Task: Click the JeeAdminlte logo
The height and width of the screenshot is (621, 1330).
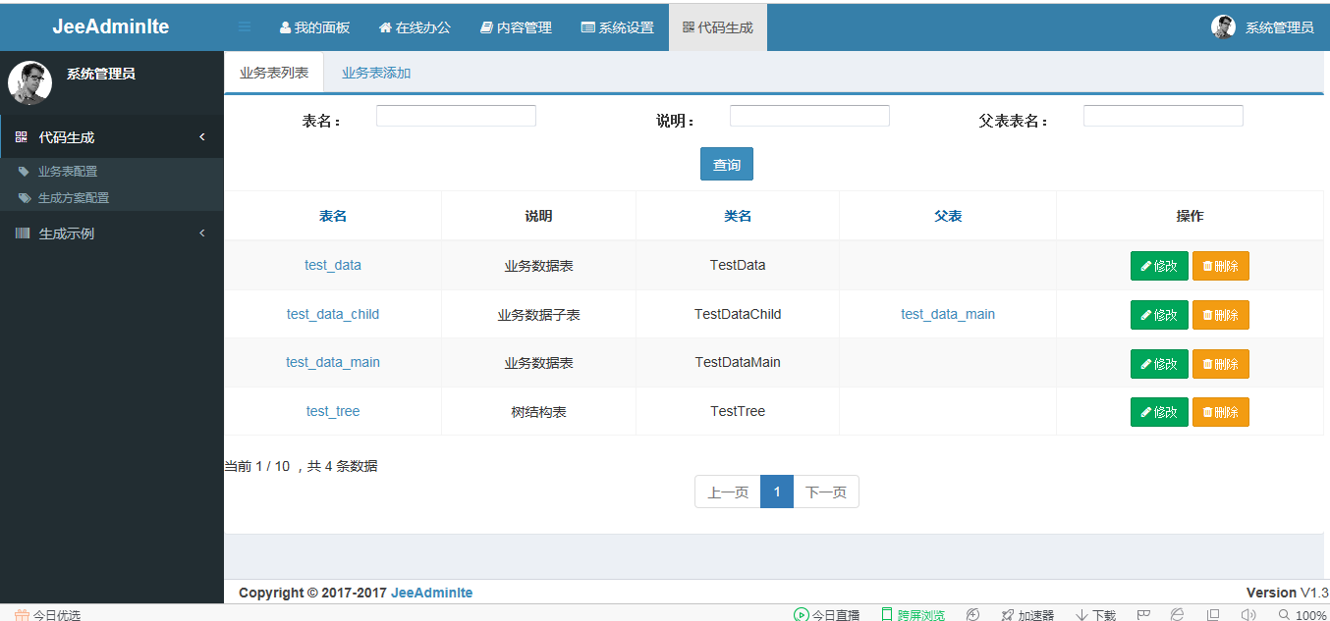Action: [x=111, y=27]
